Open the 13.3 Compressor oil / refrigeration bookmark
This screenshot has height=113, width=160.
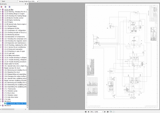15,31
